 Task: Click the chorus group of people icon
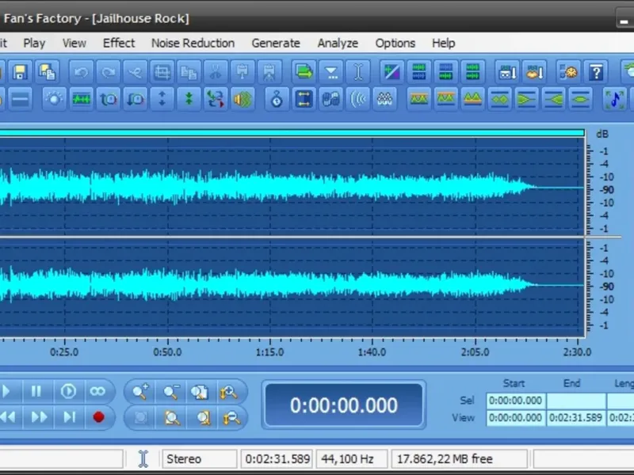point(385,99)
